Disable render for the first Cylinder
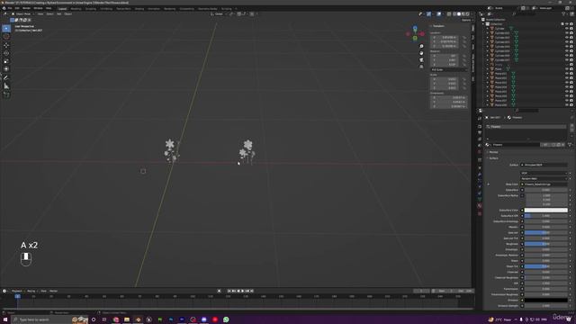This screenshot has height=324, width=576. 571,28
